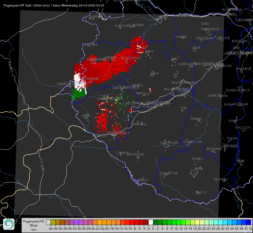This screenshot has height=233, width=253.
Task: Click the radar title text with date 26-03-2025 03:33
Action: pyautogui.click(x=54, y=5)
